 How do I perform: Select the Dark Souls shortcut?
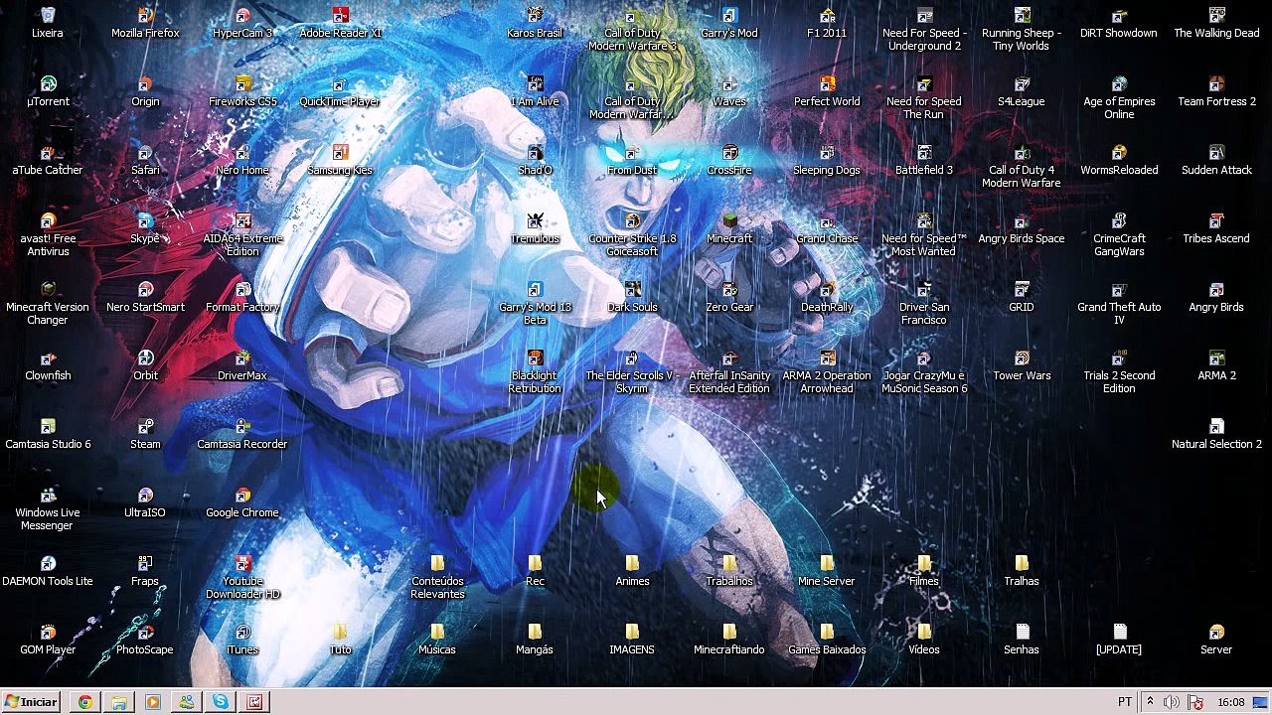coord(632,297)
